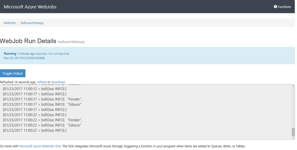The width and height of the screenshot is (297, 150).
Task: Open the Microsoft Azure WebJobs SDK link
Action: pyautogui.click(x=40, y=146)
